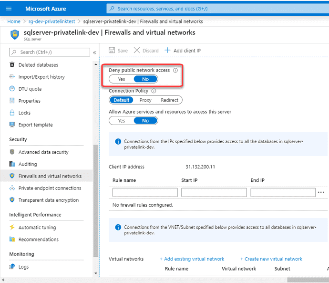Click info icon beside Connection Policy

tap(154, 91)
